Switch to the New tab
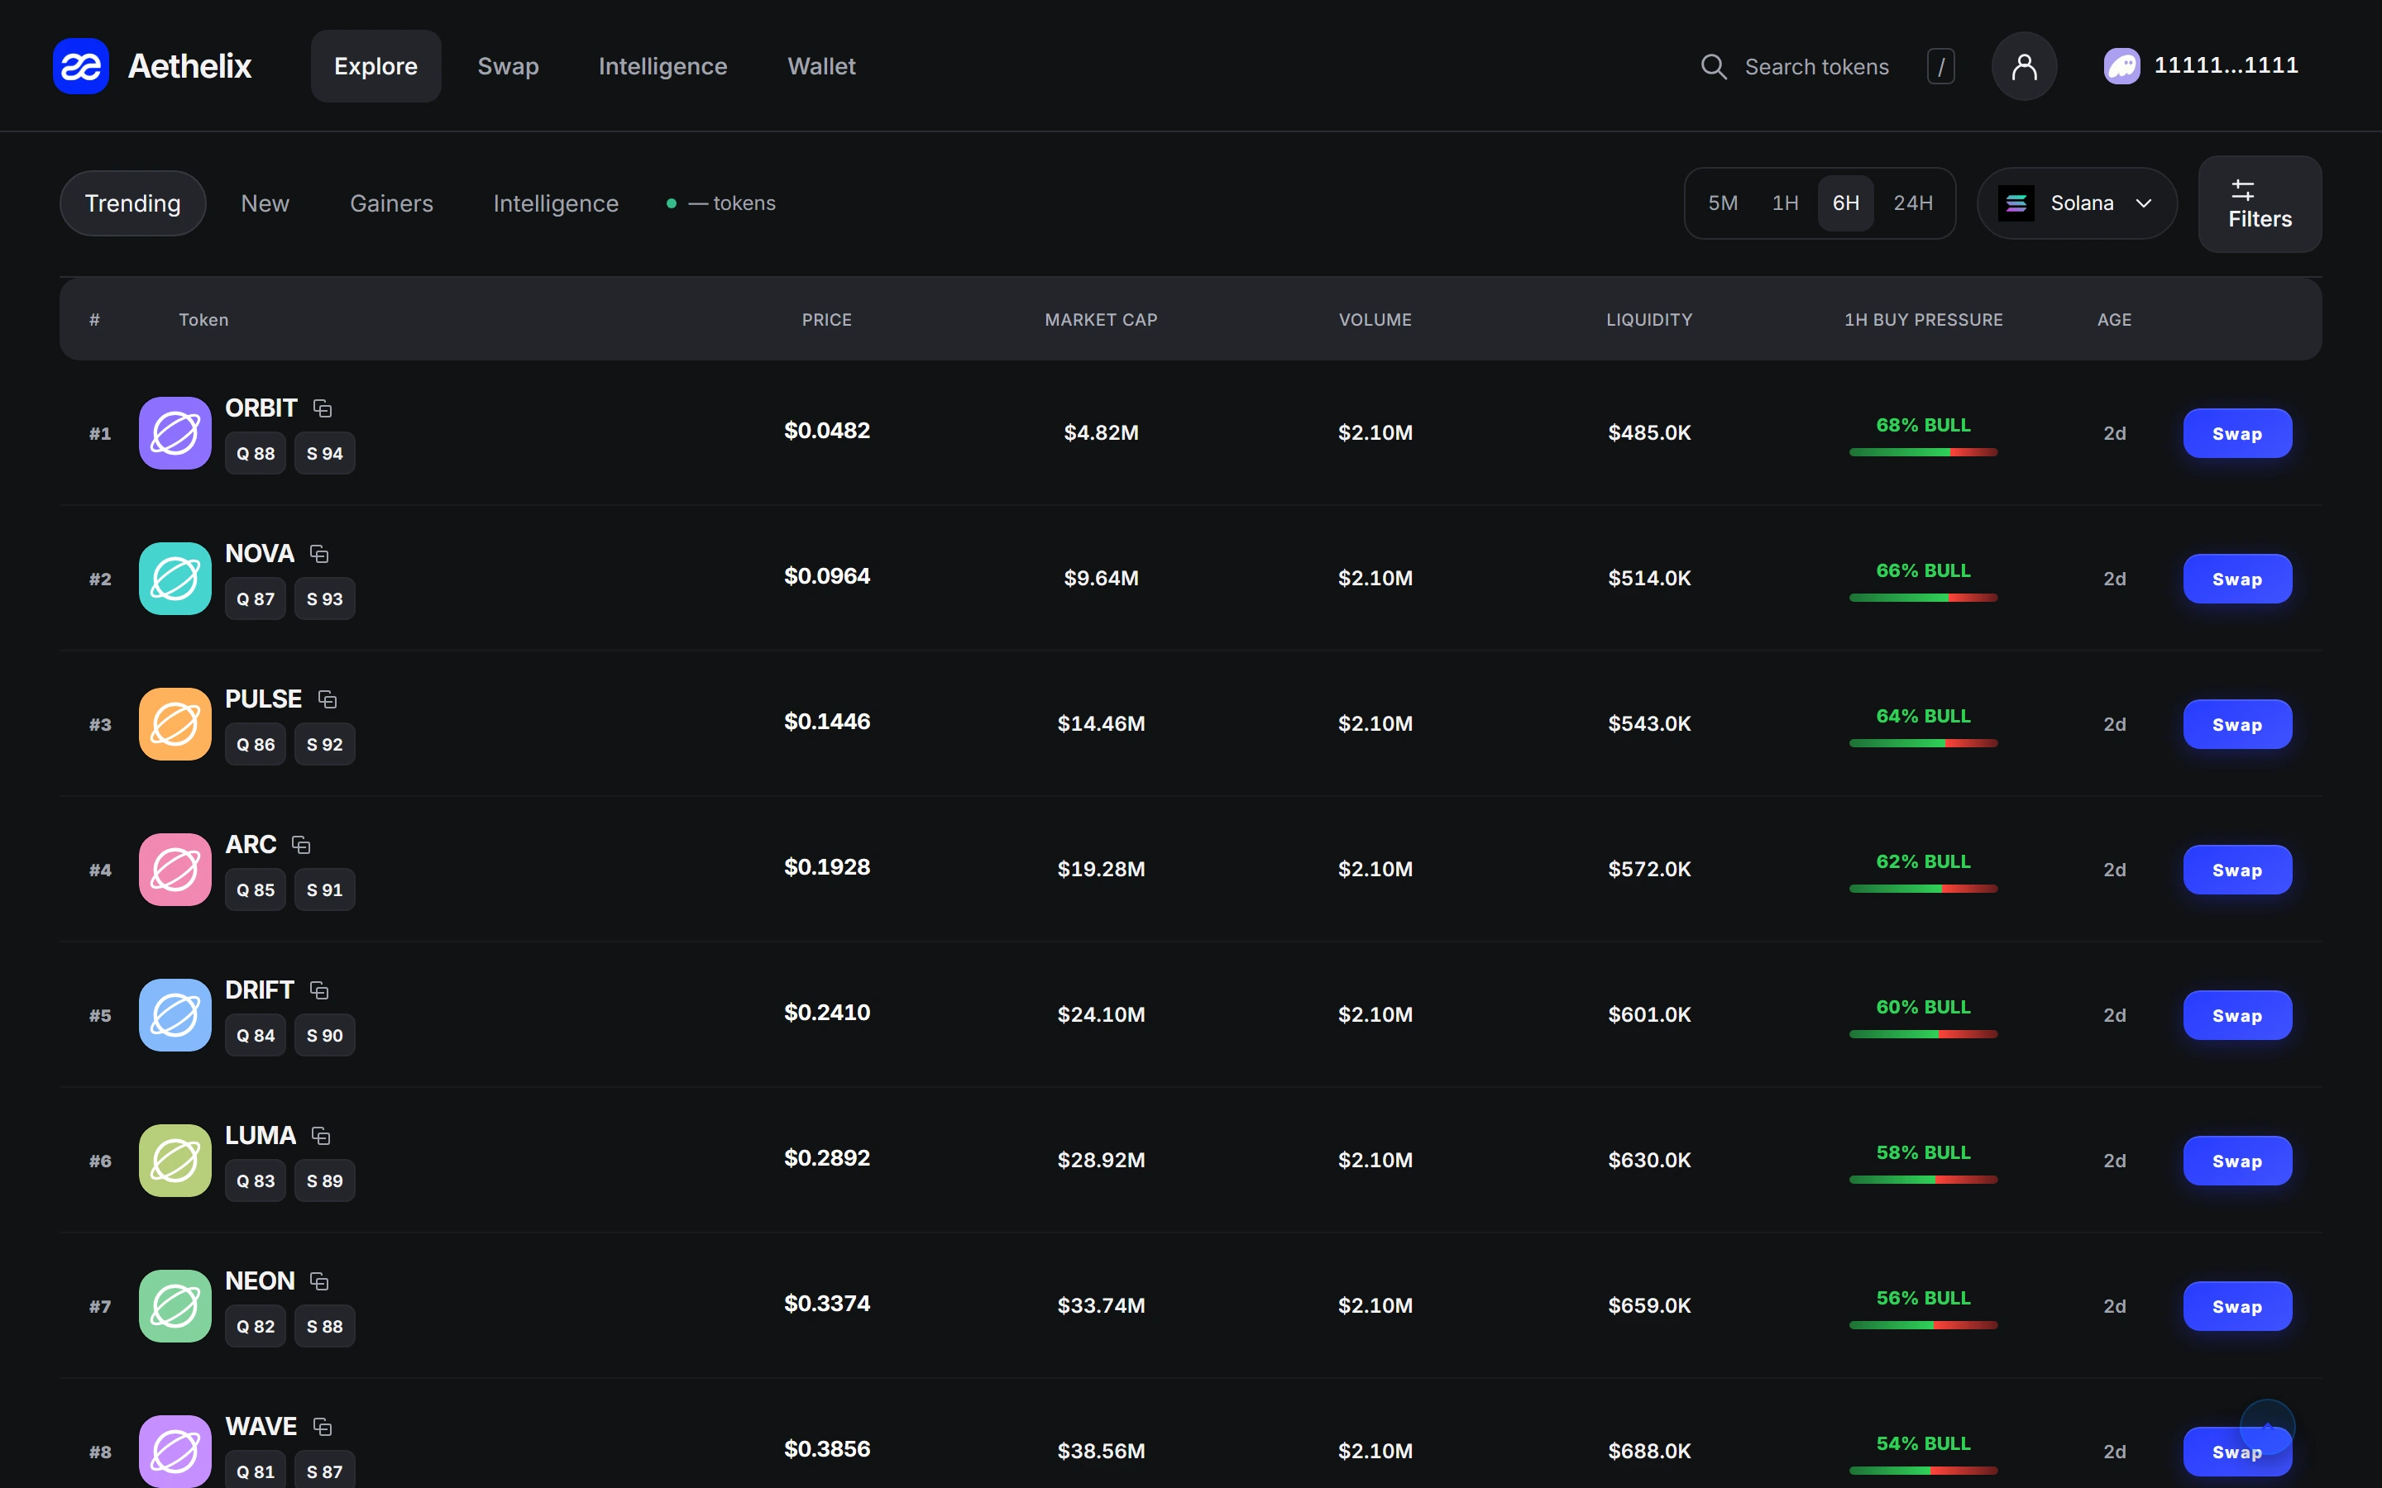This screenshot has height=1488, width=2382. click(265, 203)
